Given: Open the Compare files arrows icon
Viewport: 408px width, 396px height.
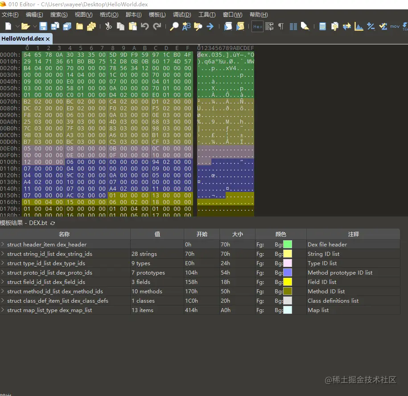Looking at the screenshot, I should click(346, 26).
